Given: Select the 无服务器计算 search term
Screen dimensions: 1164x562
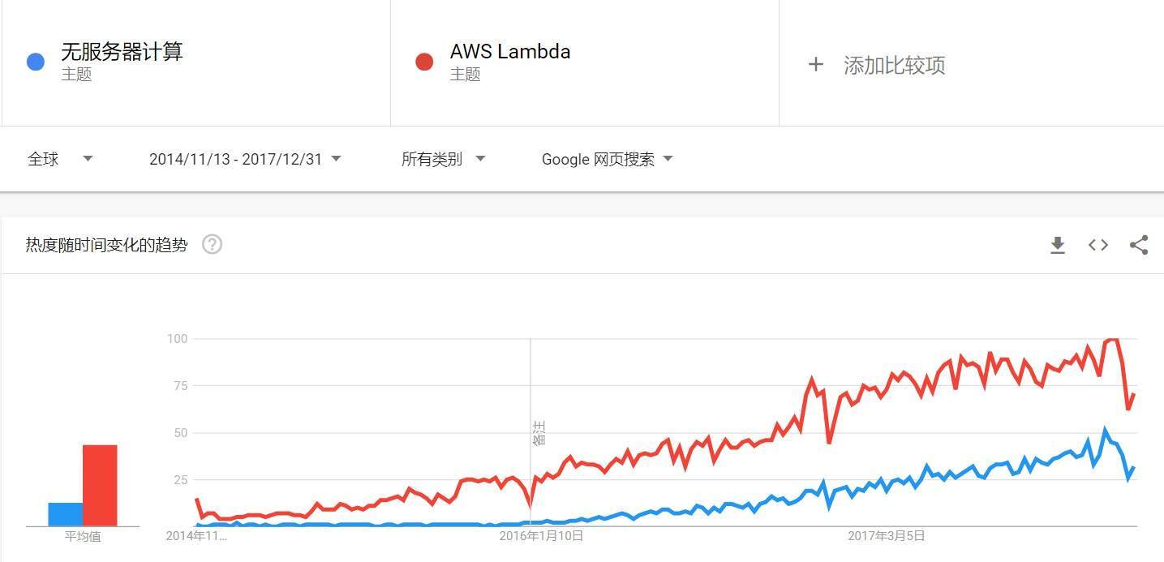Looking at the screenshot, I should (x=122, y=52).
